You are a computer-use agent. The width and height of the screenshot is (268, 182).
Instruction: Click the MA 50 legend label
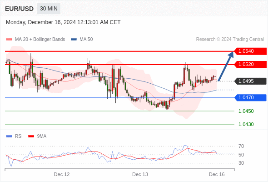tap(86, 40)
